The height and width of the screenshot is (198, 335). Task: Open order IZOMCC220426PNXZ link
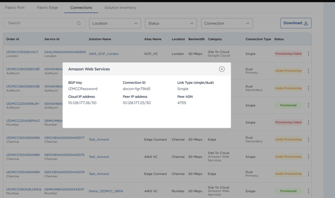[x=23, y=120]
